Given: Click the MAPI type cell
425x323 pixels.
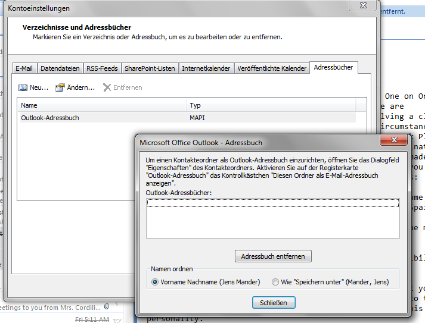Looking at the screenshot, I should click(197, 118).
